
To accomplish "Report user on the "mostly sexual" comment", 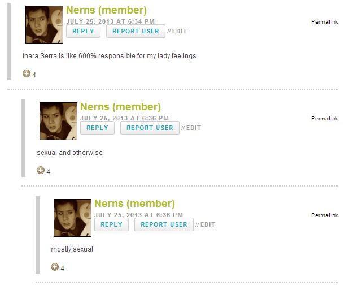I will tap(164, 224).
